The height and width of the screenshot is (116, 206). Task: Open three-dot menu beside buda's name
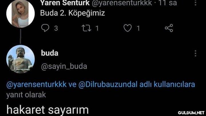[195, 53]
